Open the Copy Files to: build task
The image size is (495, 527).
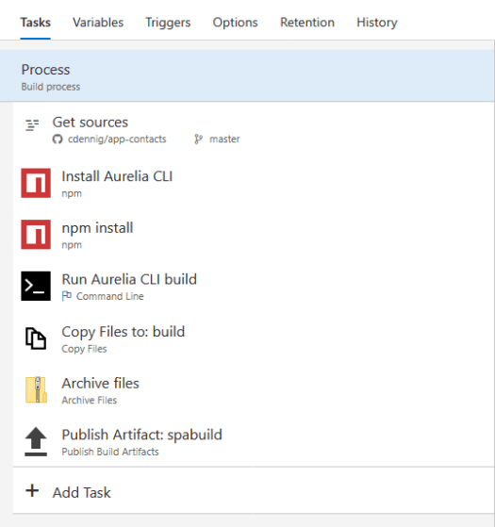[x=124, y=332]
